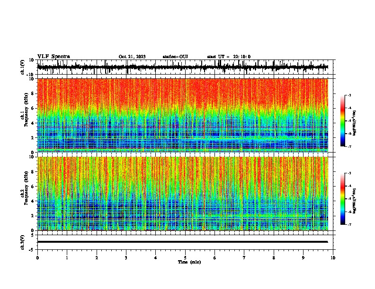Click the time axis tick label "8"
Viewport: 375px width, 289px height.
click(274, 258)
